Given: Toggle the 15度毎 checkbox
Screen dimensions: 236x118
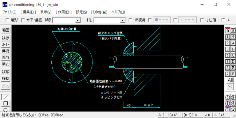Looking at the screenshot, I should click(131, 20).
